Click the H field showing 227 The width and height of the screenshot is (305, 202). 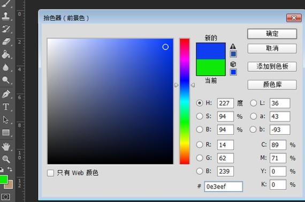coord(225,103)
